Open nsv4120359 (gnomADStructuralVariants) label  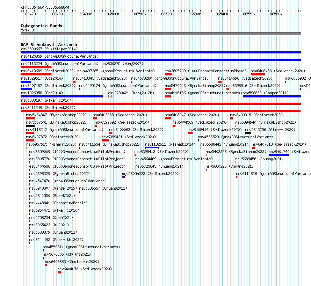point(60,56)
